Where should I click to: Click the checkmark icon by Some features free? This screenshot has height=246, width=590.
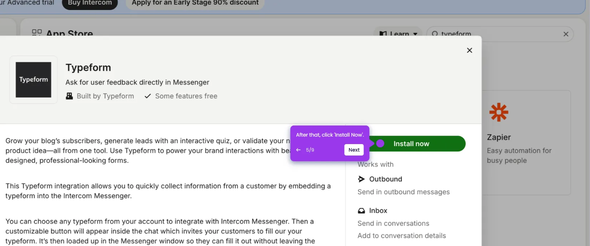(147, 96)
